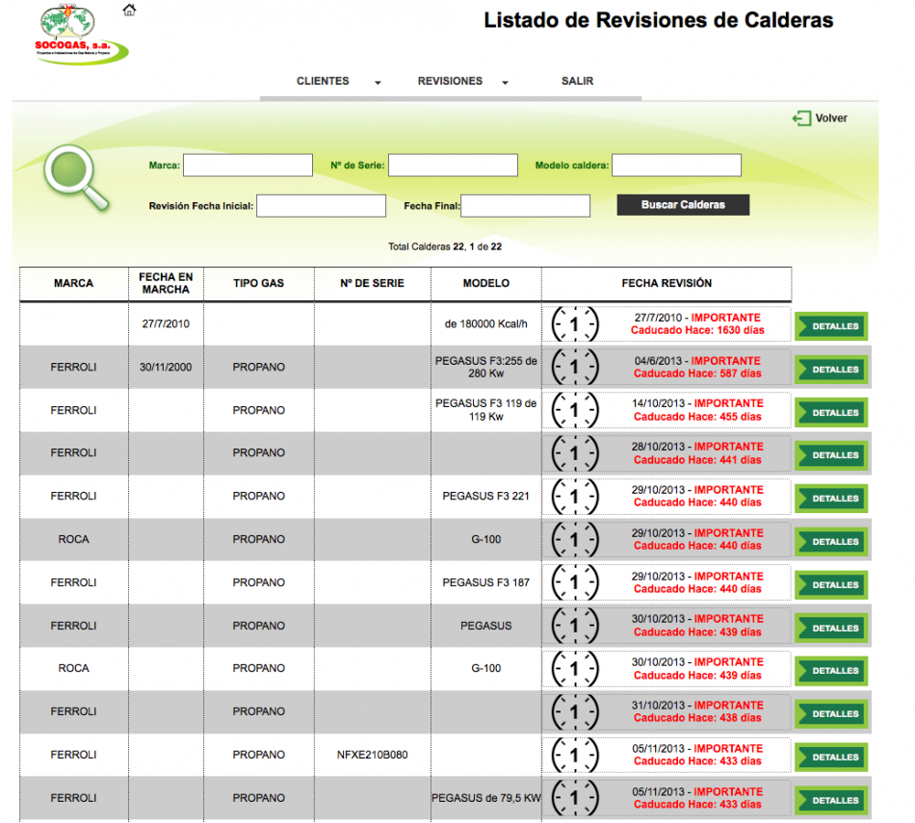
Task: Focus the Revisión Fecha Inicial field
Action: (321, 206)
